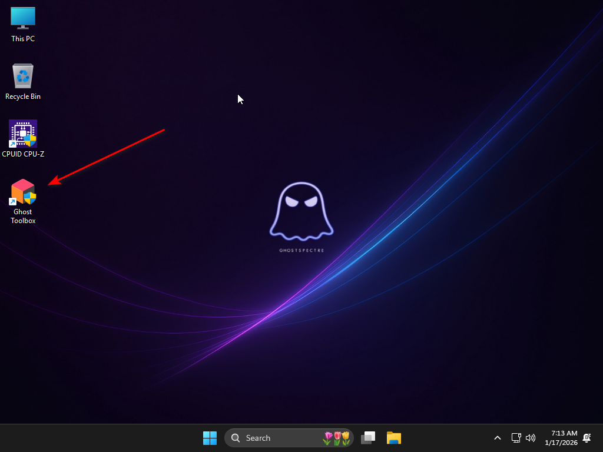Open Task View from the taskbar
The height and width of the screenshot is (452, 603).
click(x=369, y=438)
